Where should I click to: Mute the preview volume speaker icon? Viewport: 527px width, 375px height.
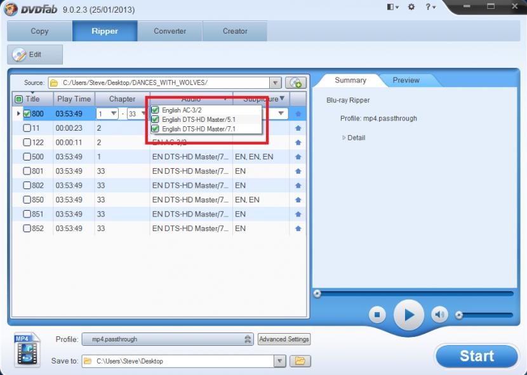[439, 315]
